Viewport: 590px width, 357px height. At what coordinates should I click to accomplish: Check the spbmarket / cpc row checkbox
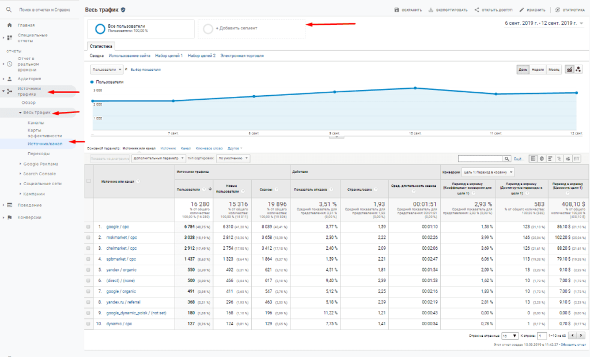88,259
